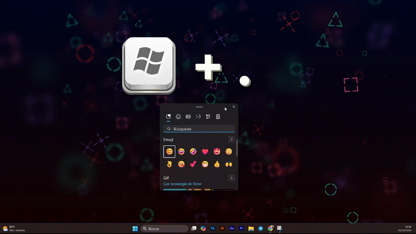Viewport: 416px width, 234px height.
Task: Open Google Chrome from the taskbar
Action: [x=270, y=228]
